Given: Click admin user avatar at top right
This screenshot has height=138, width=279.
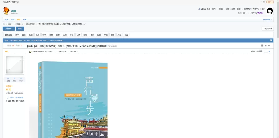Looking at the screenshot, I should (270, 11).
